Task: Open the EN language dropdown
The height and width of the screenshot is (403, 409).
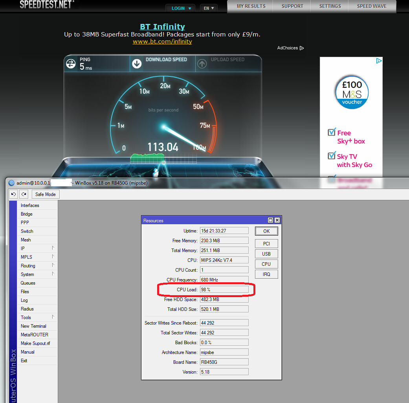Action: coord(209,8)
